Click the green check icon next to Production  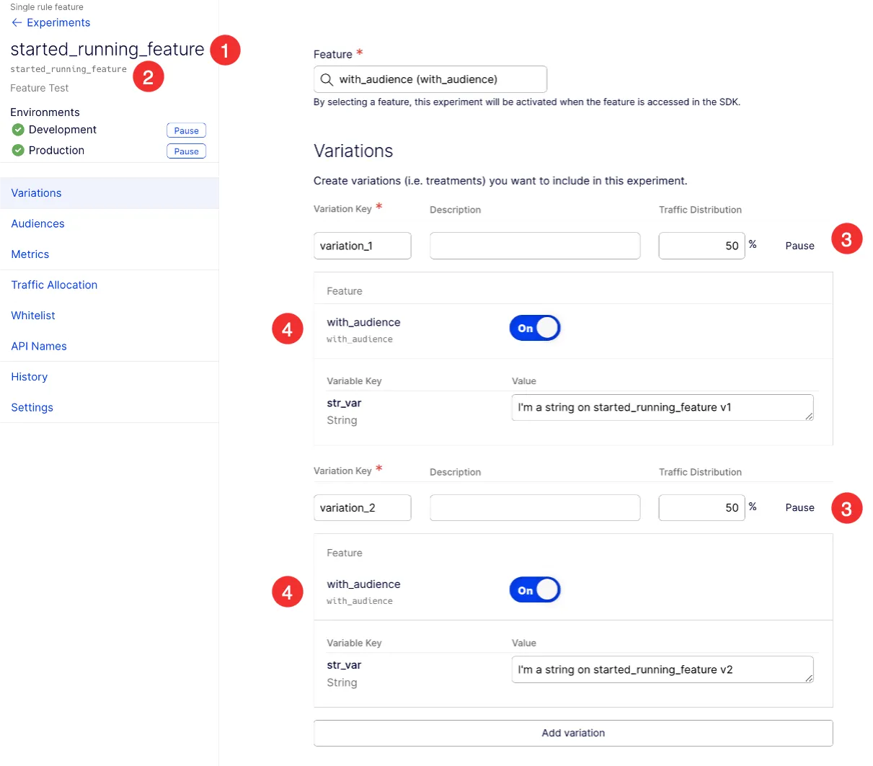[x=18, y=151]
